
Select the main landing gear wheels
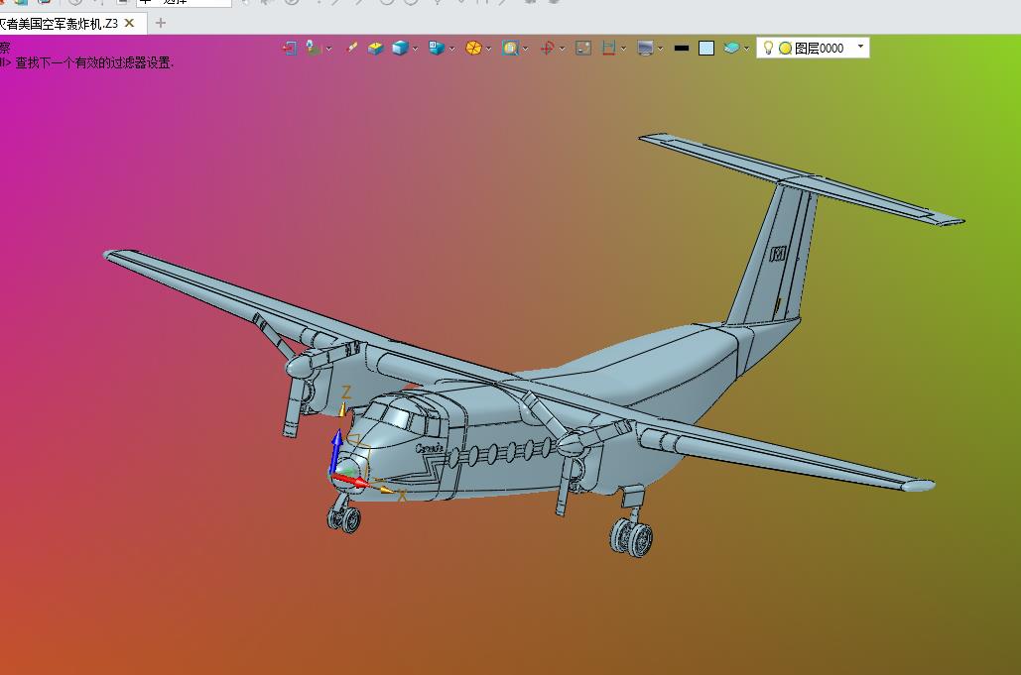click(631, 537)
